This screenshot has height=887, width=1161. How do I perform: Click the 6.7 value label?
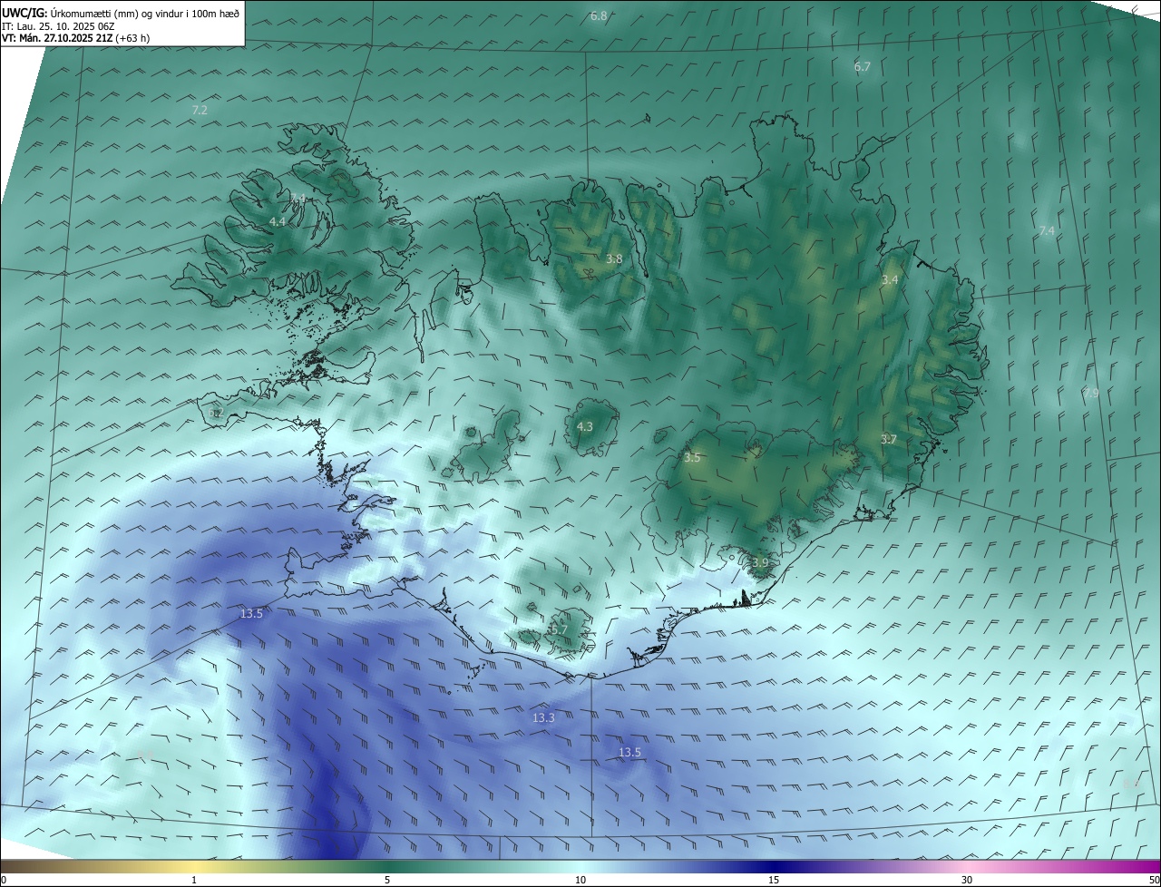[x=863, y=67]
